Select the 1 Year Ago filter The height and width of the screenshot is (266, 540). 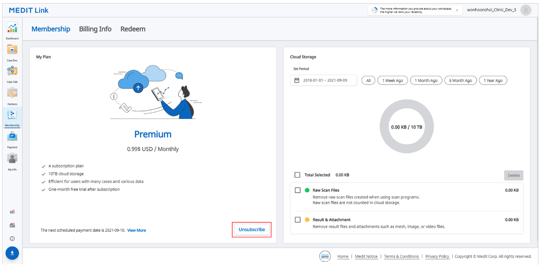(493, 80)
